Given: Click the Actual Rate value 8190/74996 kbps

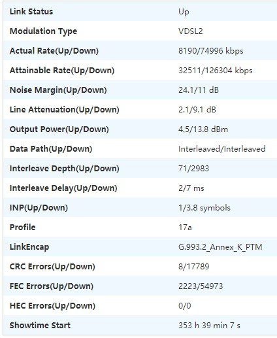Looking at the screenshot, I should coord(210,51).
